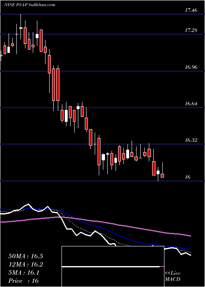This screenshot has height=287, width=205.
Task: Click the 12MA : 16.2 readout
Action: [x=25, y=264]
